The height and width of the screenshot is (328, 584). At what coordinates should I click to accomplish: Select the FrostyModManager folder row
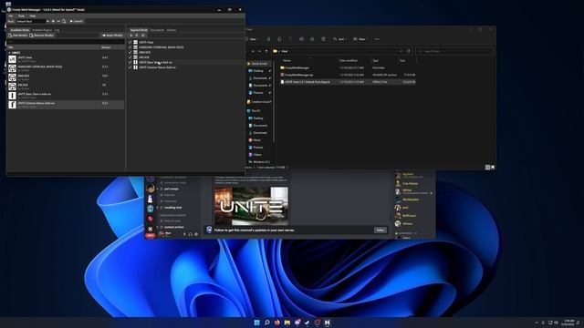pos(347,67)
